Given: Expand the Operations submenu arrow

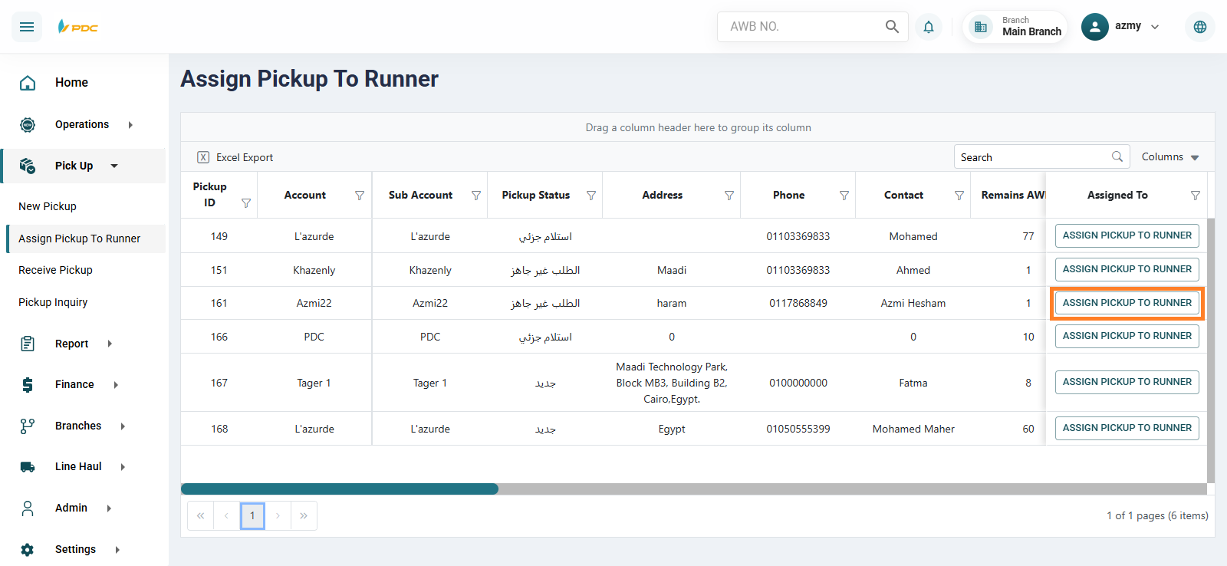Looking at the screenshot, I should point(130,124).
